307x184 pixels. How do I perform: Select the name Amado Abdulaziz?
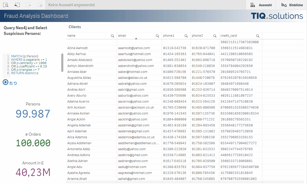80,60
